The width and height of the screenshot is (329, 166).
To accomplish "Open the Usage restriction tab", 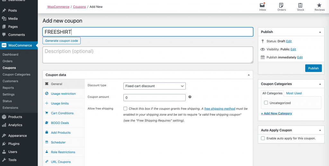I will click(63, 94).
